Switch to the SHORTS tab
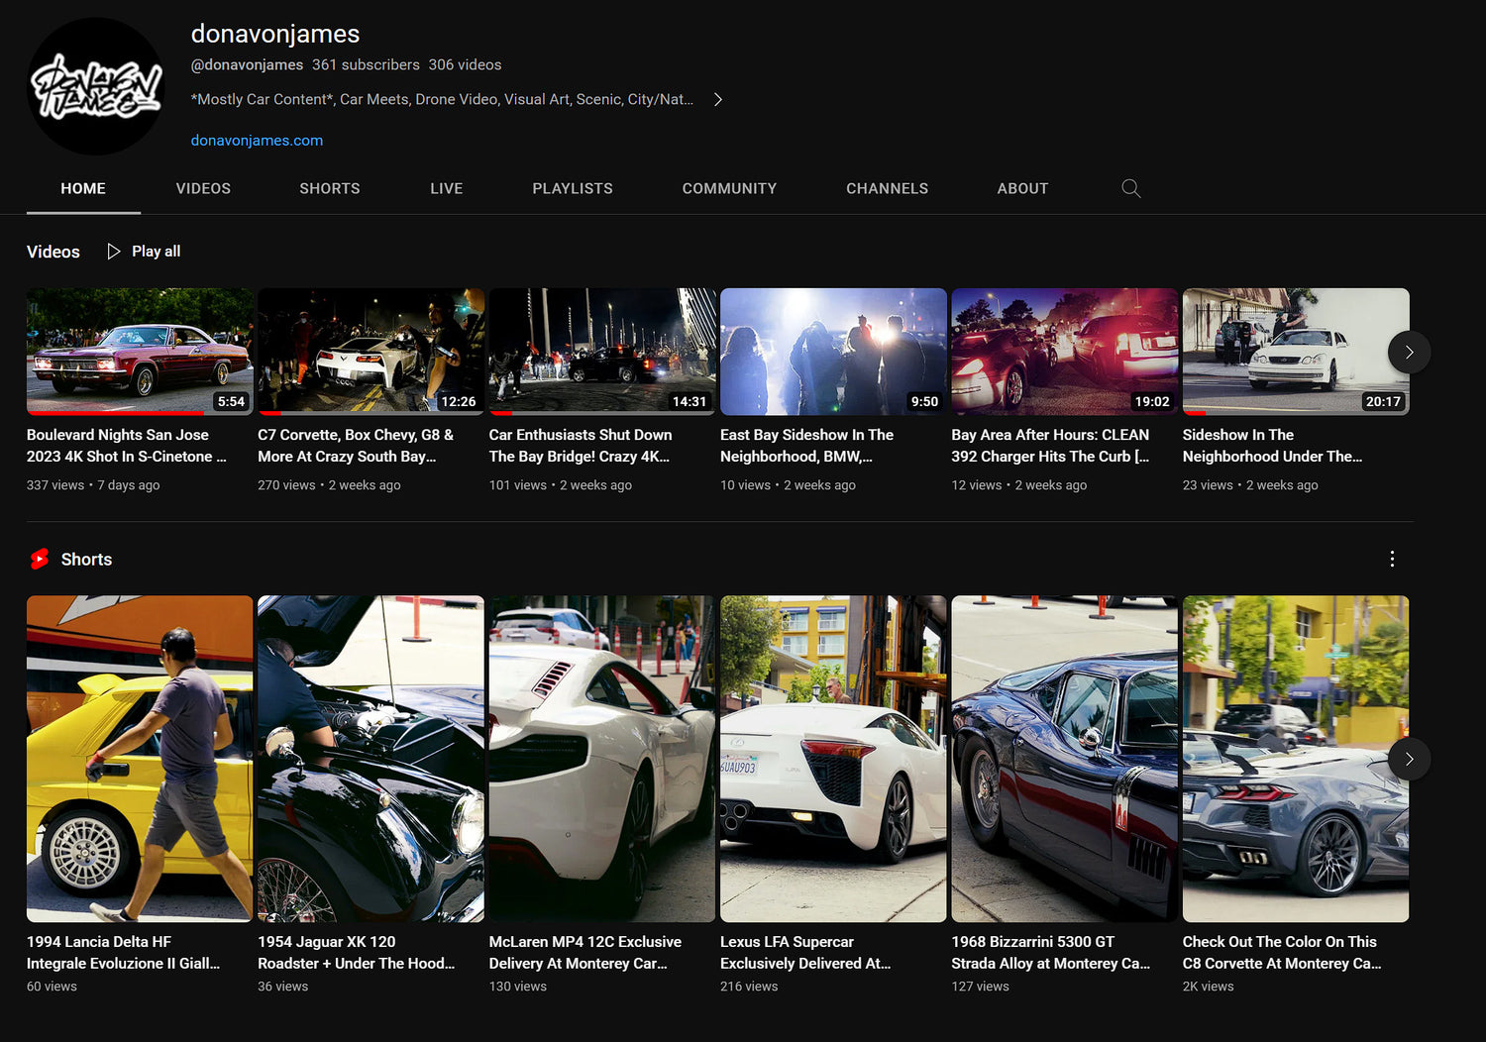This screenshot has width=1486, height=1042. coord(330,188)
